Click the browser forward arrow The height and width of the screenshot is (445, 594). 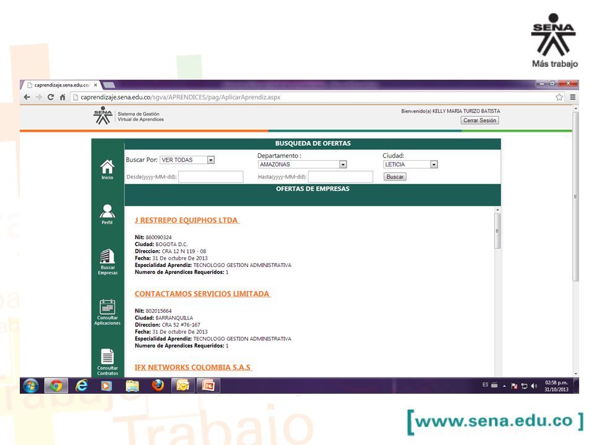(x=38, y=97)
